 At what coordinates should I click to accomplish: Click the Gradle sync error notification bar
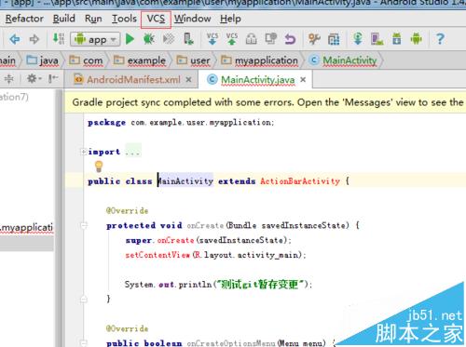[x=265, y=102]
